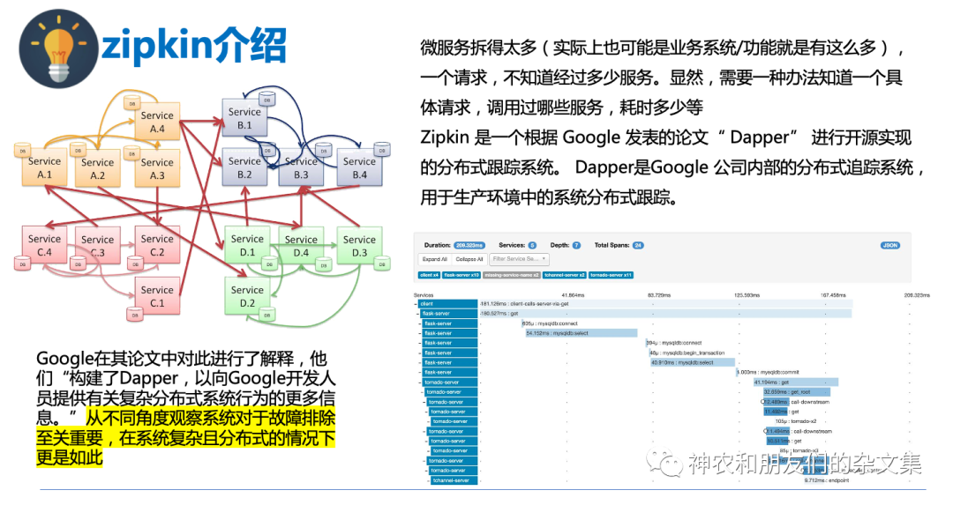Screen dimensions: 953x505
Task: Collapse the tchannel-server row
Action: (x=431, y=480)
